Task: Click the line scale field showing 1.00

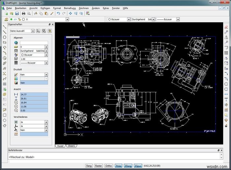Action: tap(34, 59)
